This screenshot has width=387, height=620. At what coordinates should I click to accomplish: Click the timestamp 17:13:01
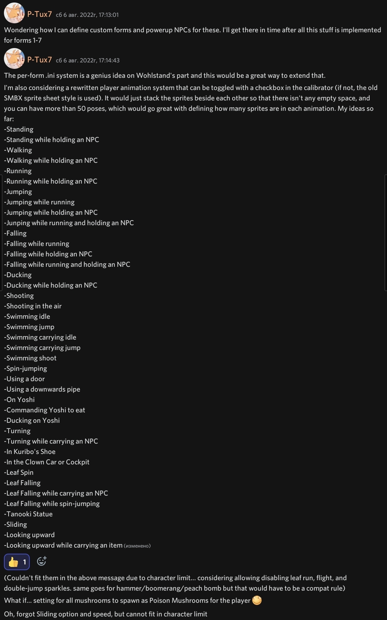pos(88,15)
